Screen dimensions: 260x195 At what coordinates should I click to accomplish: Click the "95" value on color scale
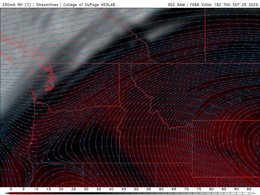(x=249, y=189)
